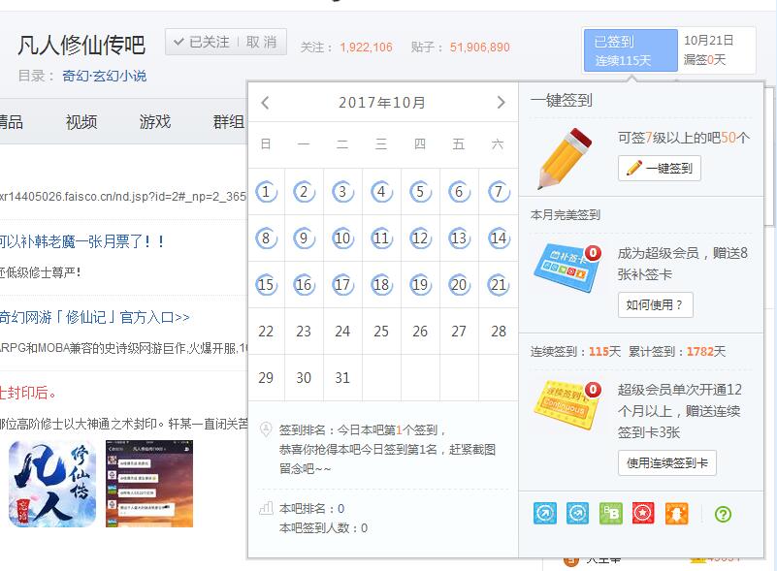This screenshot has height=571, width=777.
Task: Click 取消 to unfollow the bar
Action: click(x=261, y=42)
